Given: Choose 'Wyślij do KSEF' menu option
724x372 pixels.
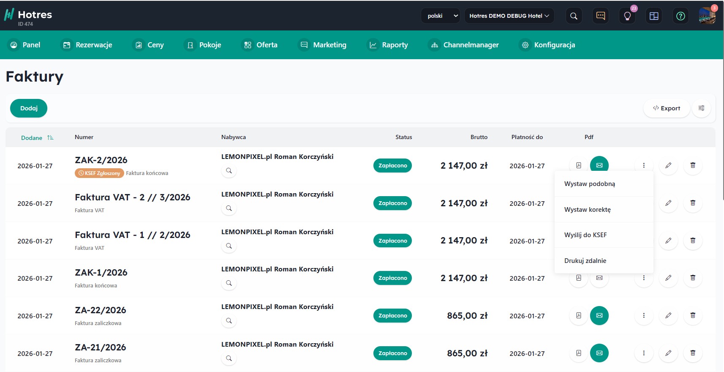Looking at the screenshot, I should click(x=585, y=235).
